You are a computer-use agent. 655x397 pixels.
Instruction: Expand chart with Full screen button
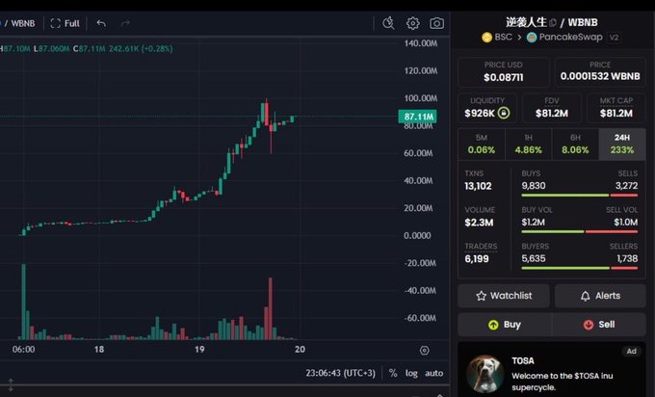point(65,23)
